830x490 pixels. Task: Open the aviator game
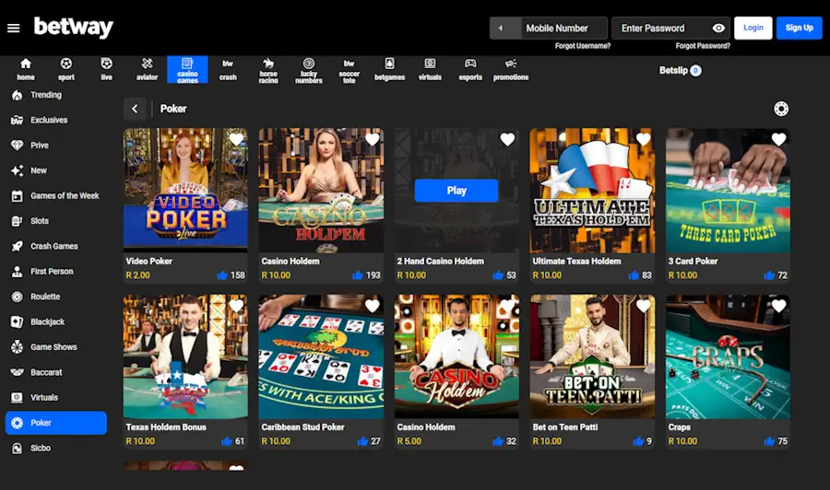click(x=148, y=69)
